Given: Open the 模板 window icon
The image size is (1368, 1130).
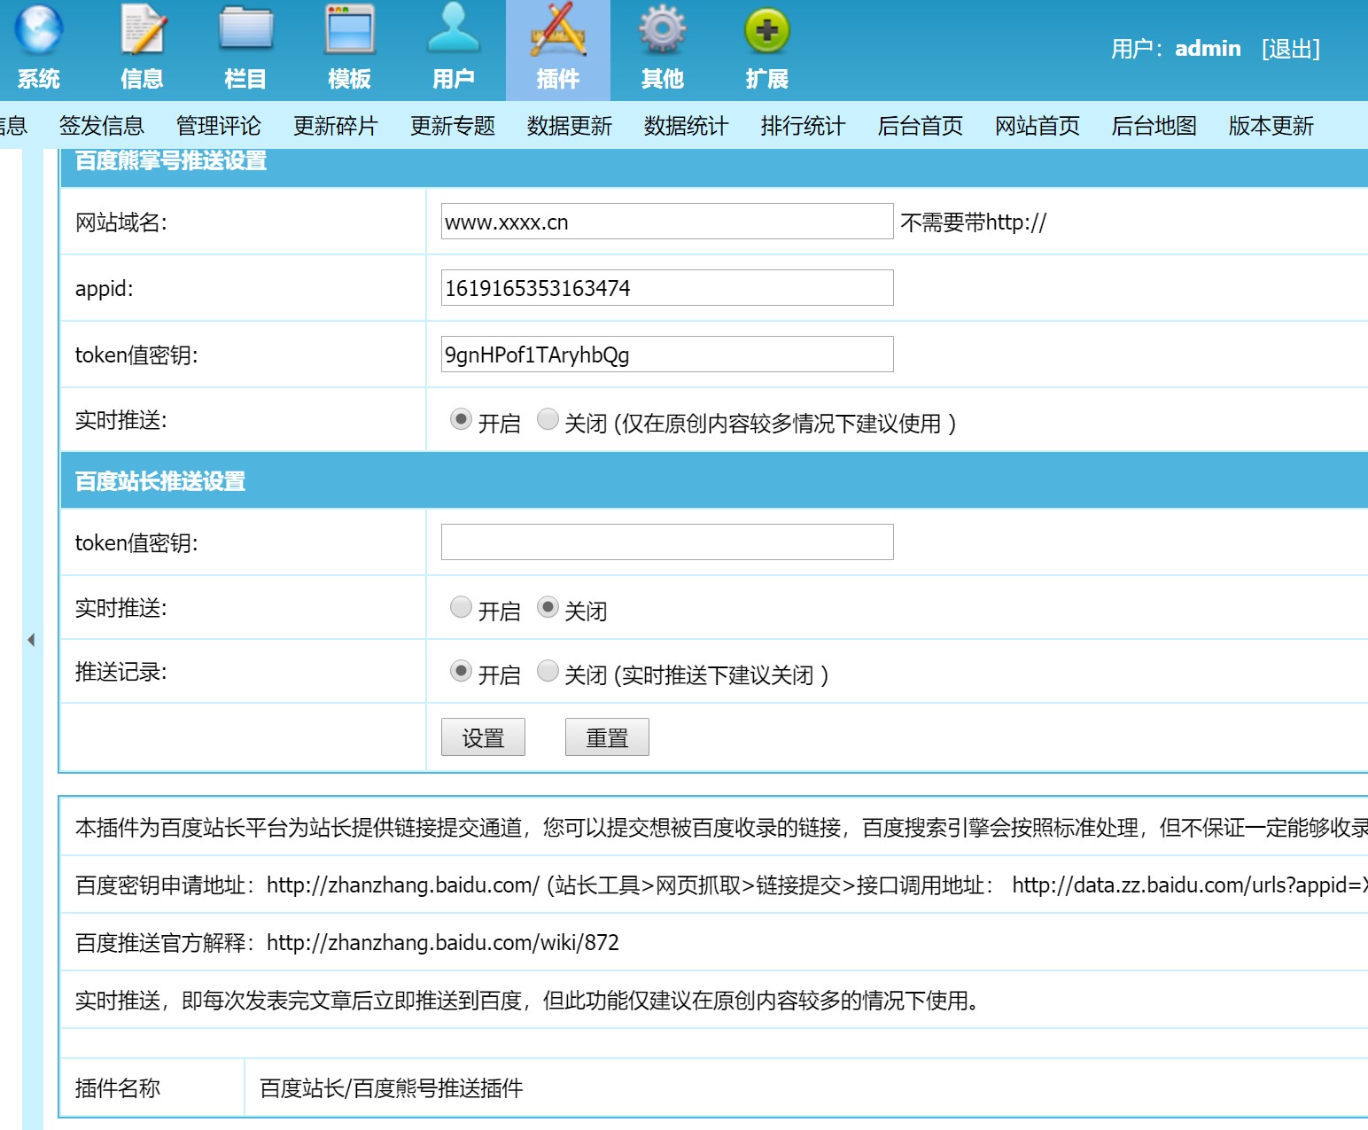Looking at the screenshot, I should coord(350,29).
